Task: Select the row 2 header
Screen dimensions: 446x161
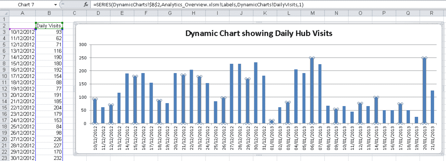Action: (x=4, y=26)
